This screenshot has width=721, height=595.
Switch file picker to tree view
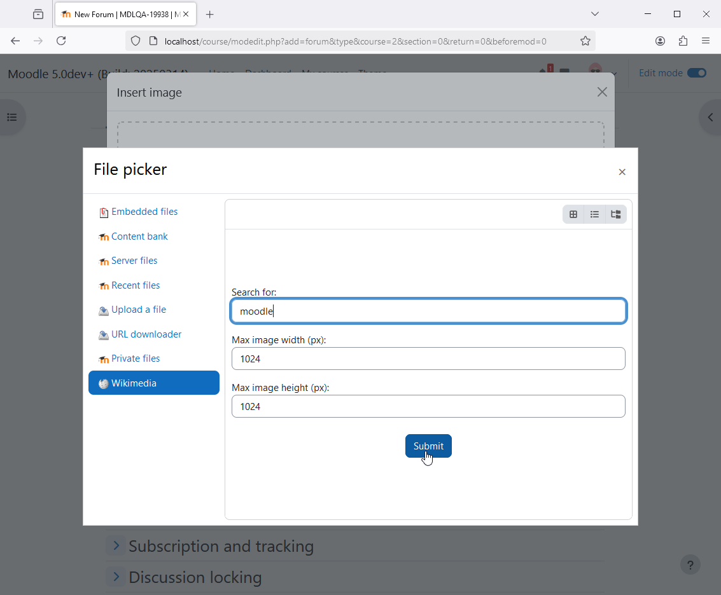pyautogui.click(x=616, y=214)
